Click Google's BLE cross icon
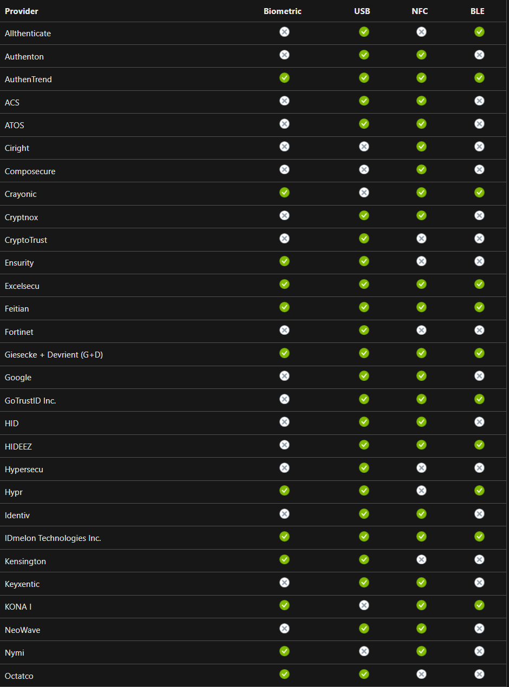The width and height of the screenshot is (509, 687). pos(479,376)
